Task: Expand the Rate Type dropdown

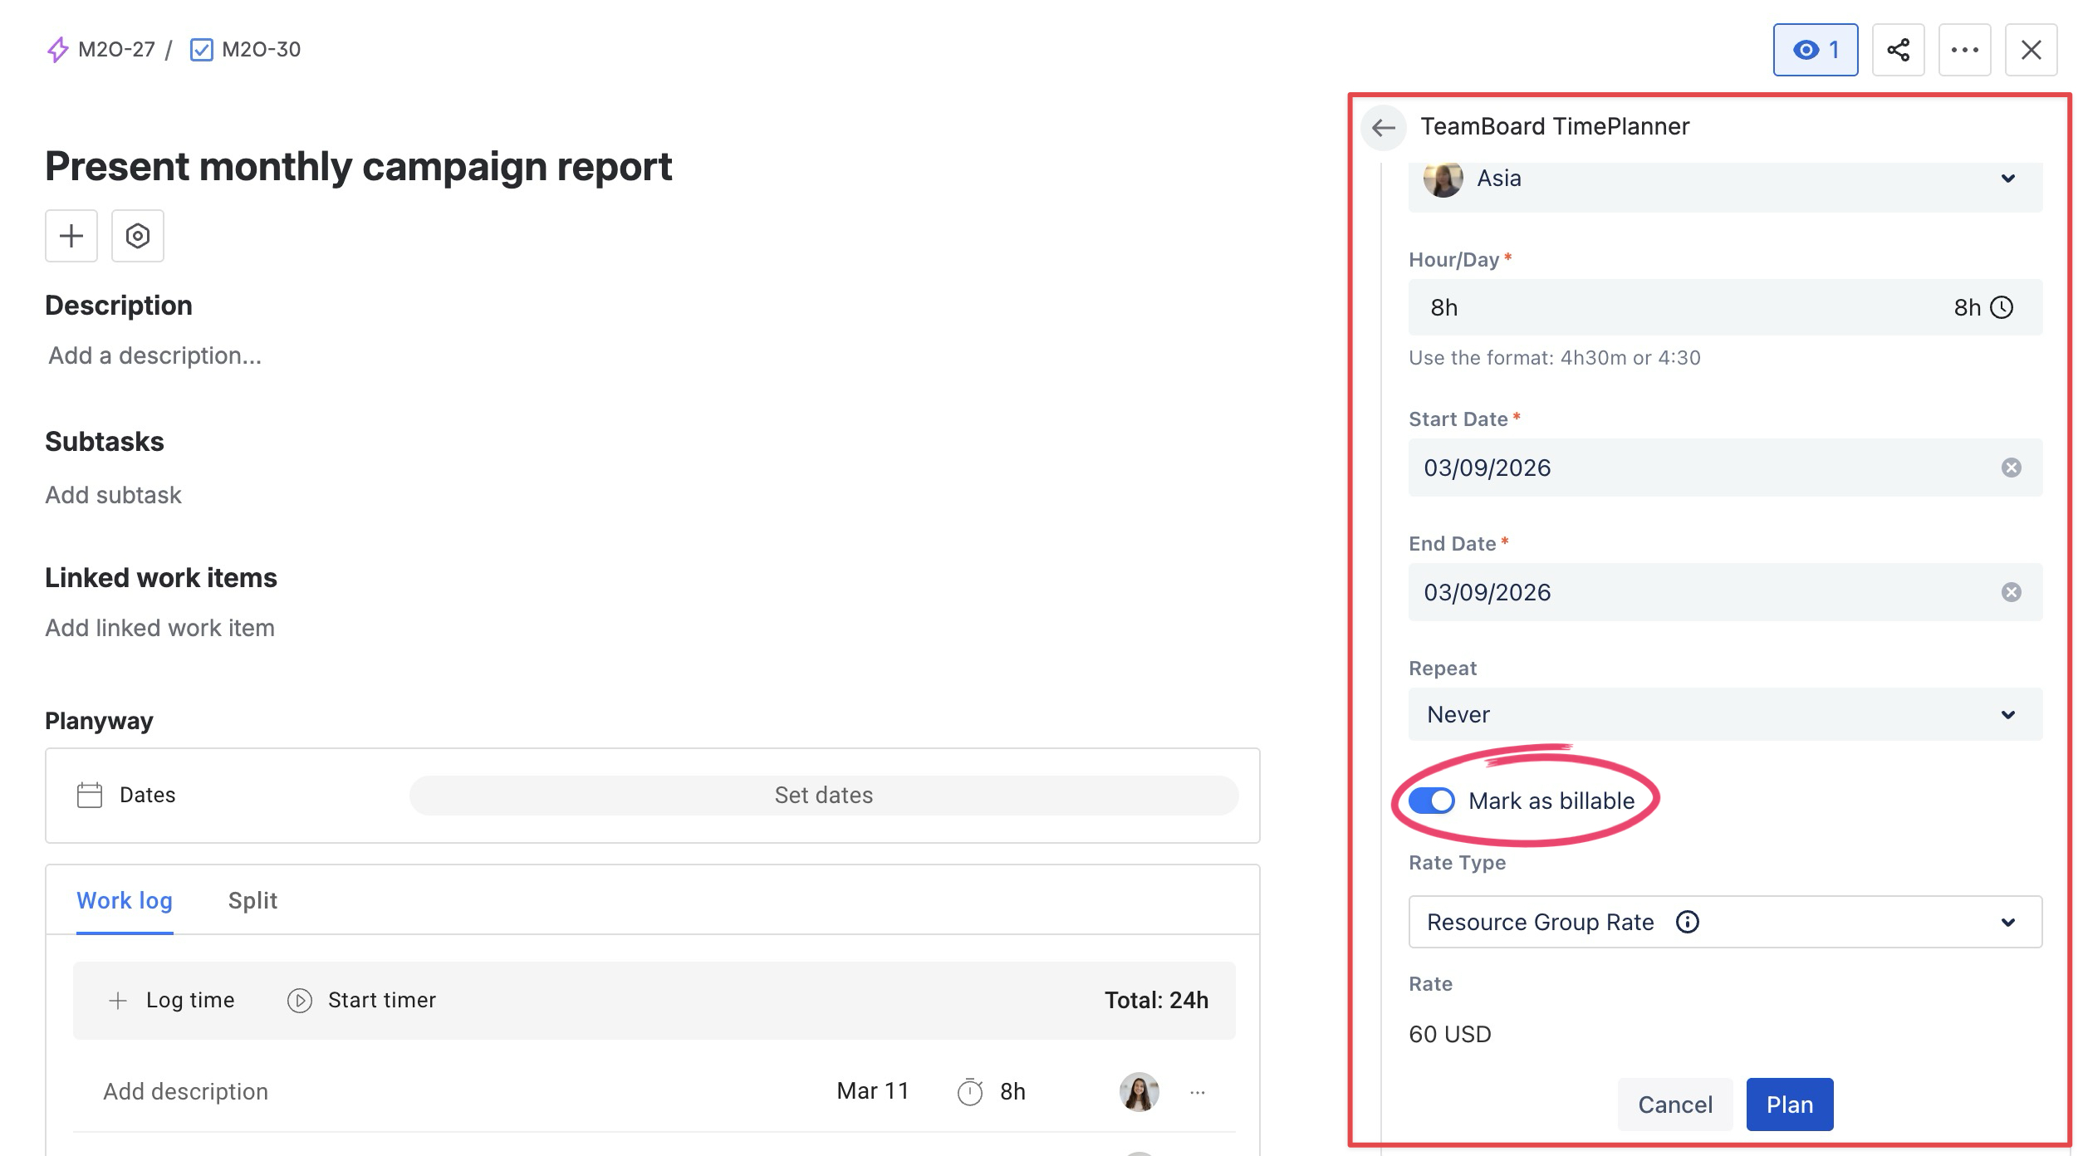Action: [x=2007, y=922]
